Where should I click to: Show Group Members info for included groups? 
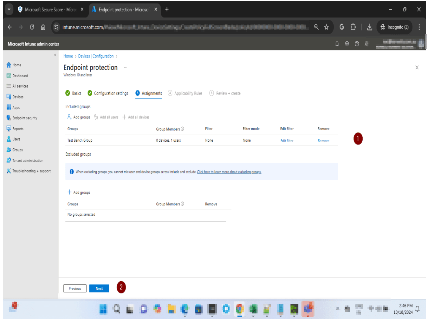pos(182,129)
